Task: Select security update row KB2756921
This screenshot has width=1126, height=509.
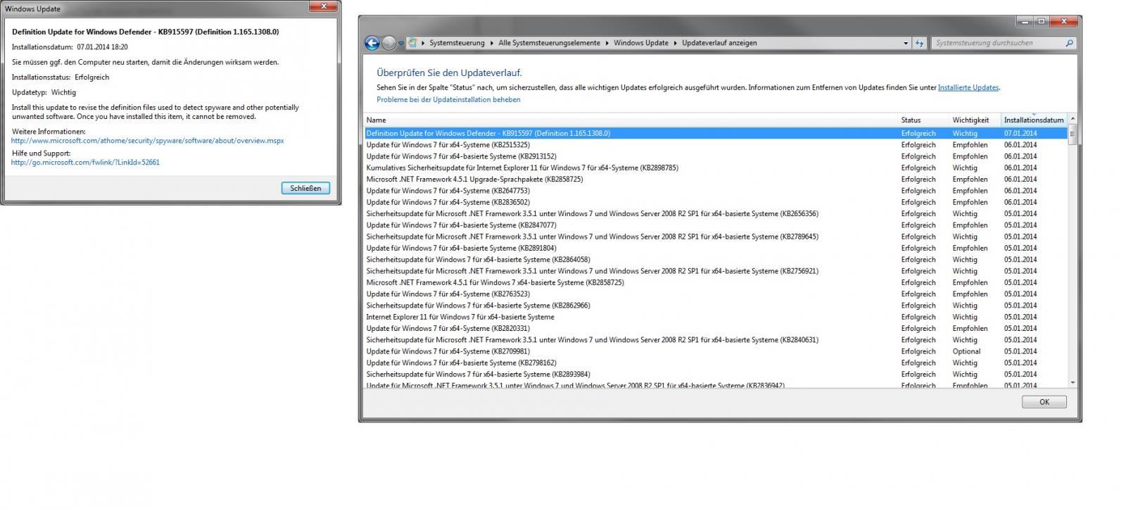Action: click(716, 271)
